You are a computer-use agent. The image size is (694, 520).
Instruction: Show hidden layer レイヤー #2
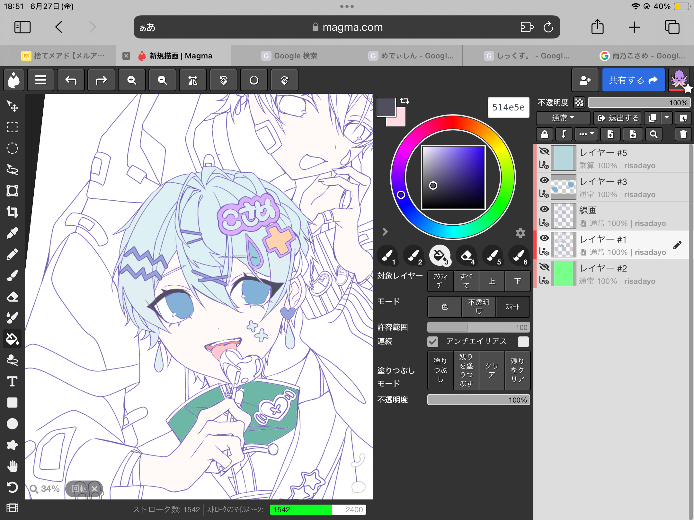tap(544, 267)
